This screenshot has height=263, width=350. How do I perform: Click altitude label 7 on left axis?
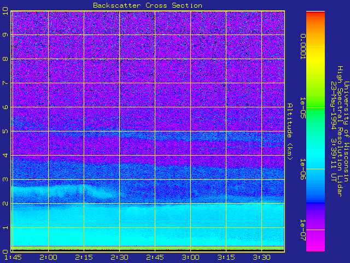[x=5, y=83]
